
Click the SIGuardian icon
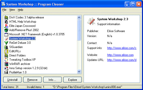click(x=6, y=47)
